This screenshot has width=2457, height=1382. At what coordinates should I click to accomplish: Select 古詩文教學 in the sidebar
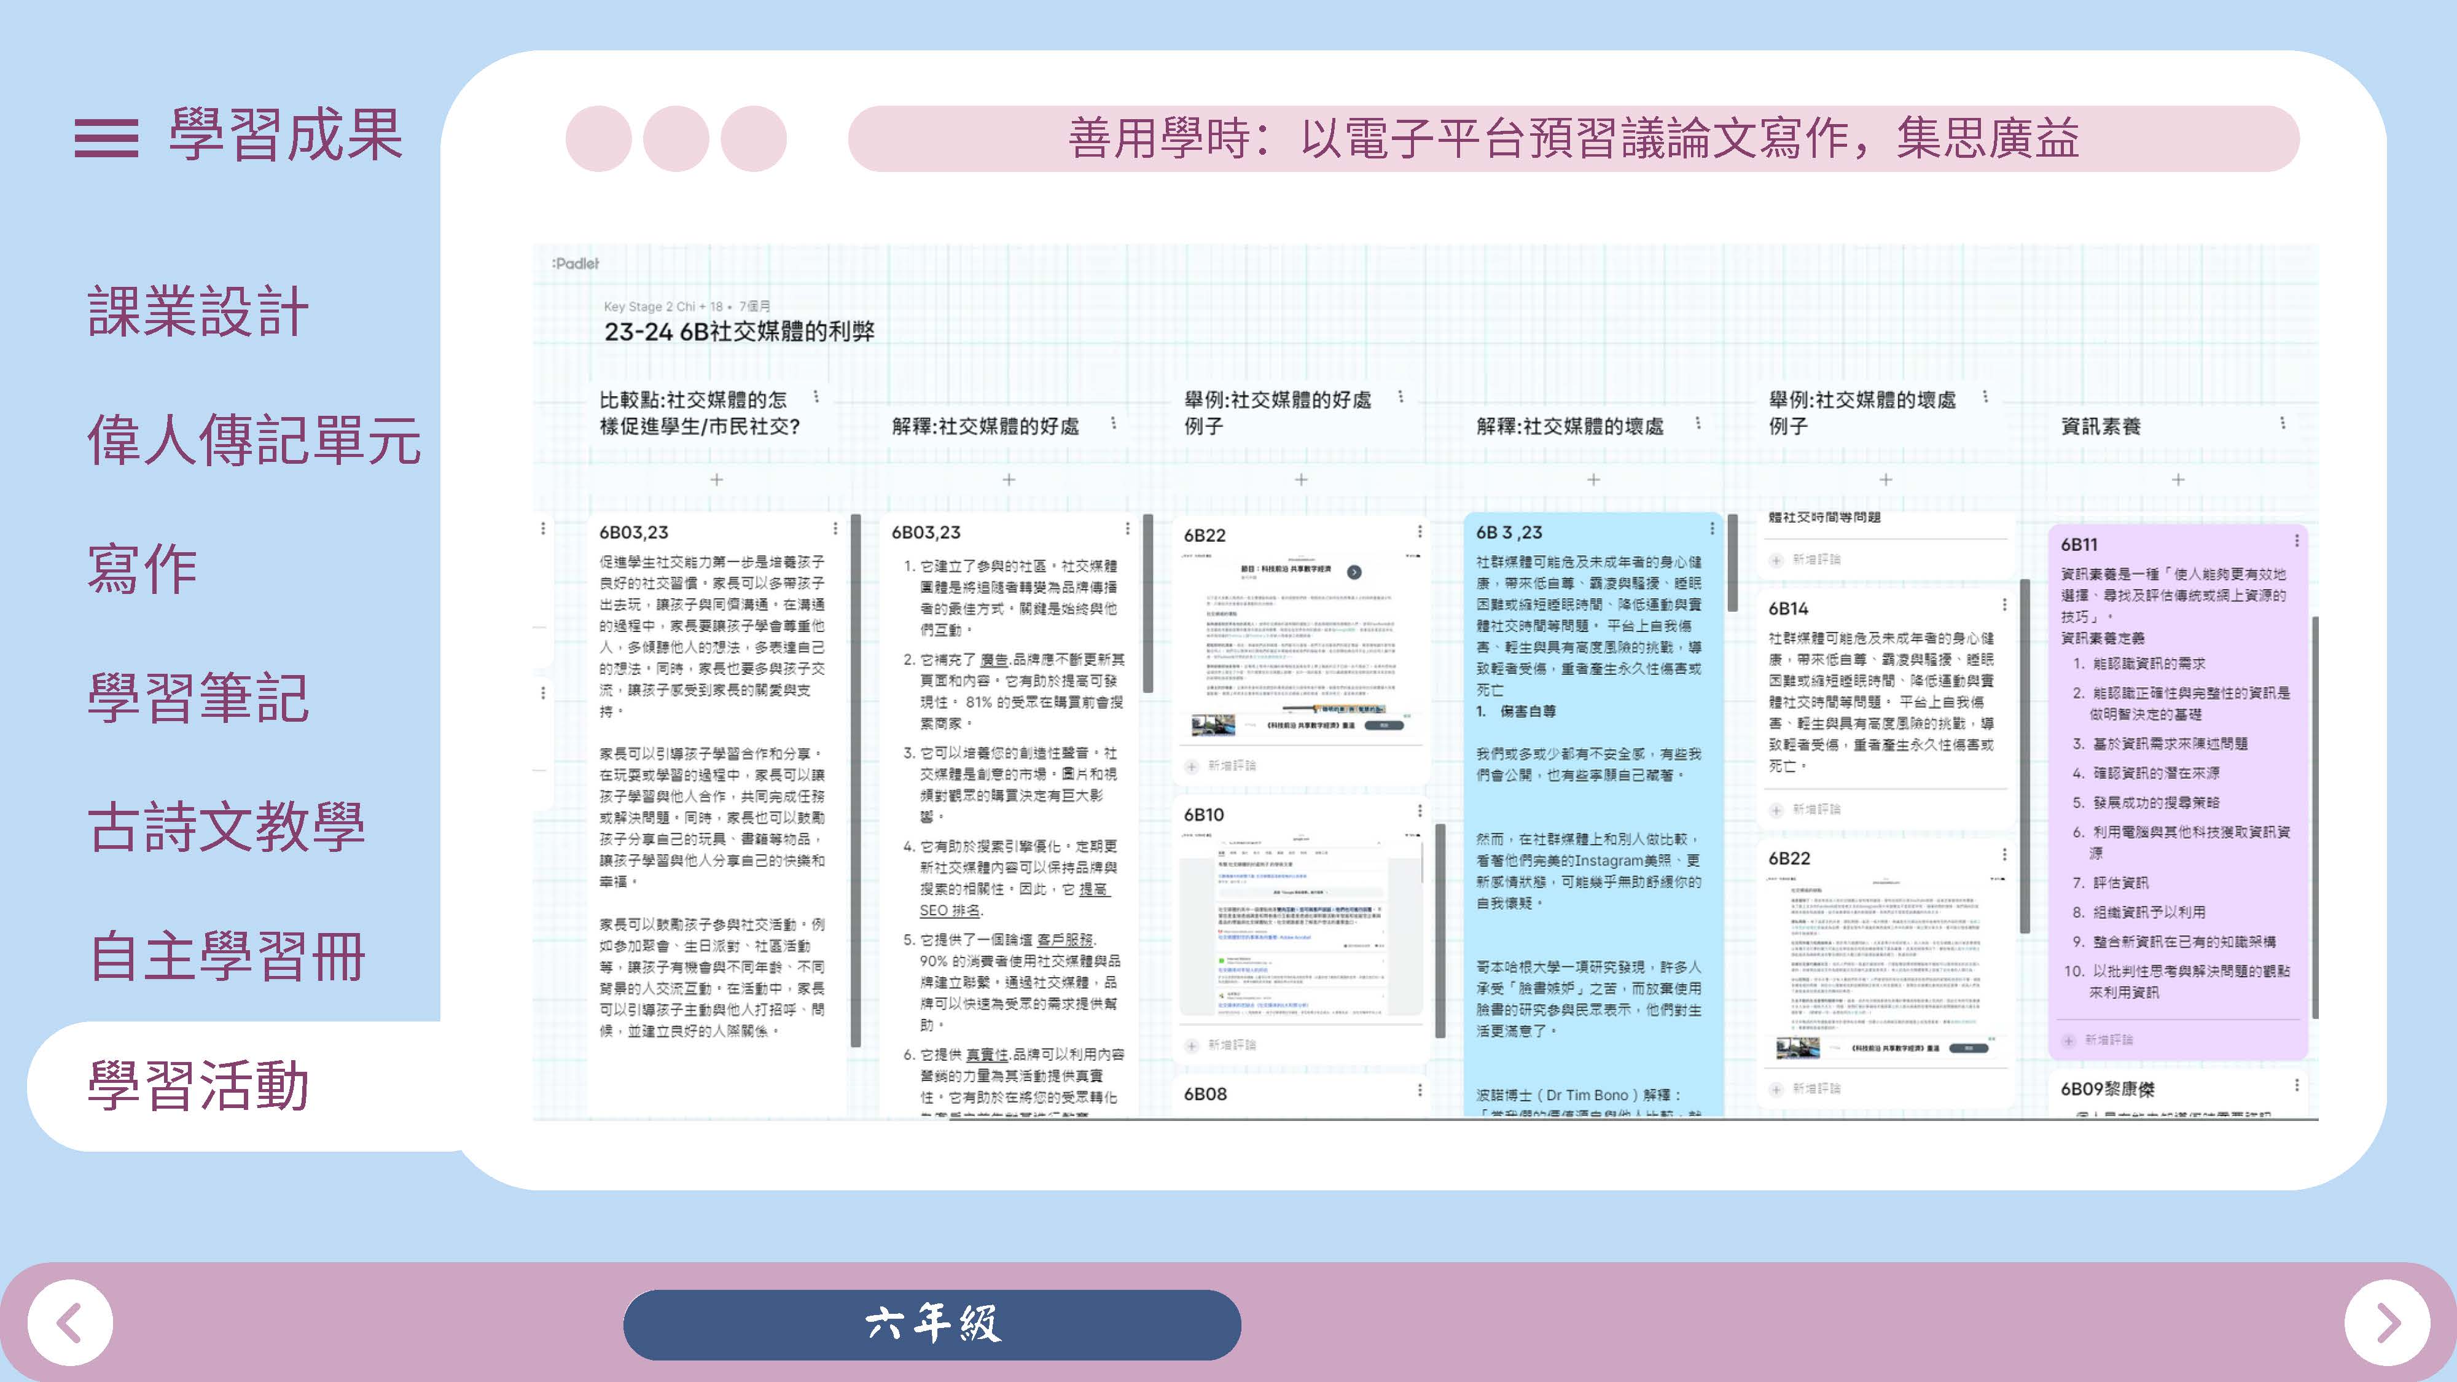[226, 826]
